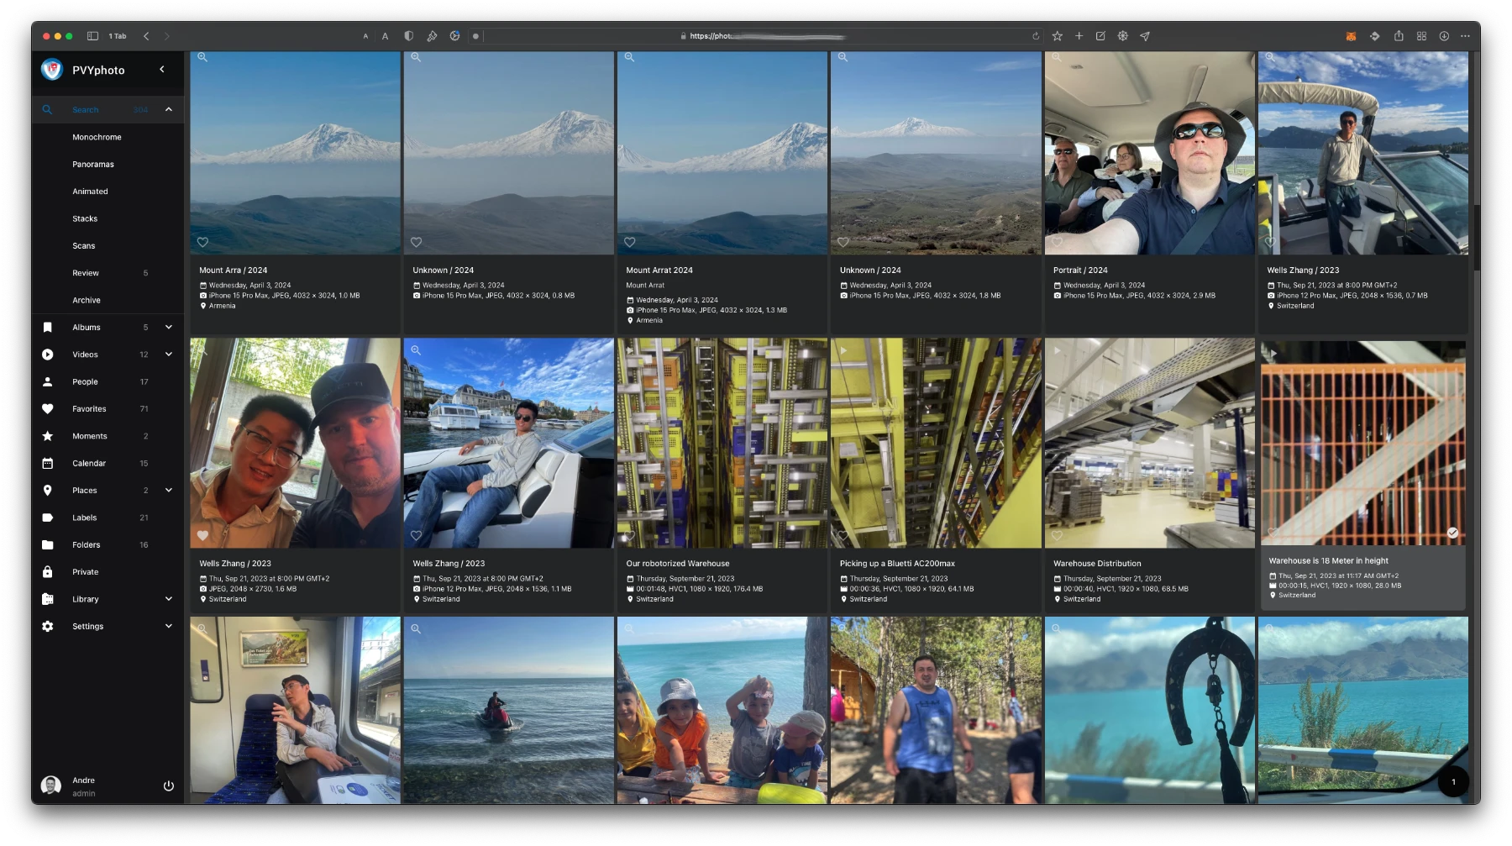Screen dimensions: 1512x846
Task: Favorite the Warehouse Distribution video
Action: (x=1057, y=535)
